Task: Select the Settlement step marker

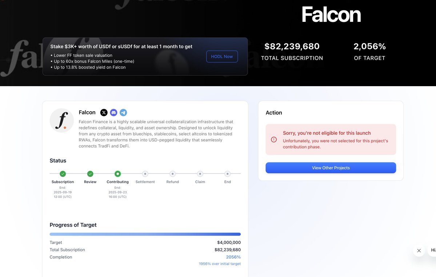Action: 145,174
